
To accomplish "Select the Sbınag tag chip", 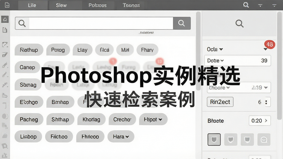I will pos(28,84).
